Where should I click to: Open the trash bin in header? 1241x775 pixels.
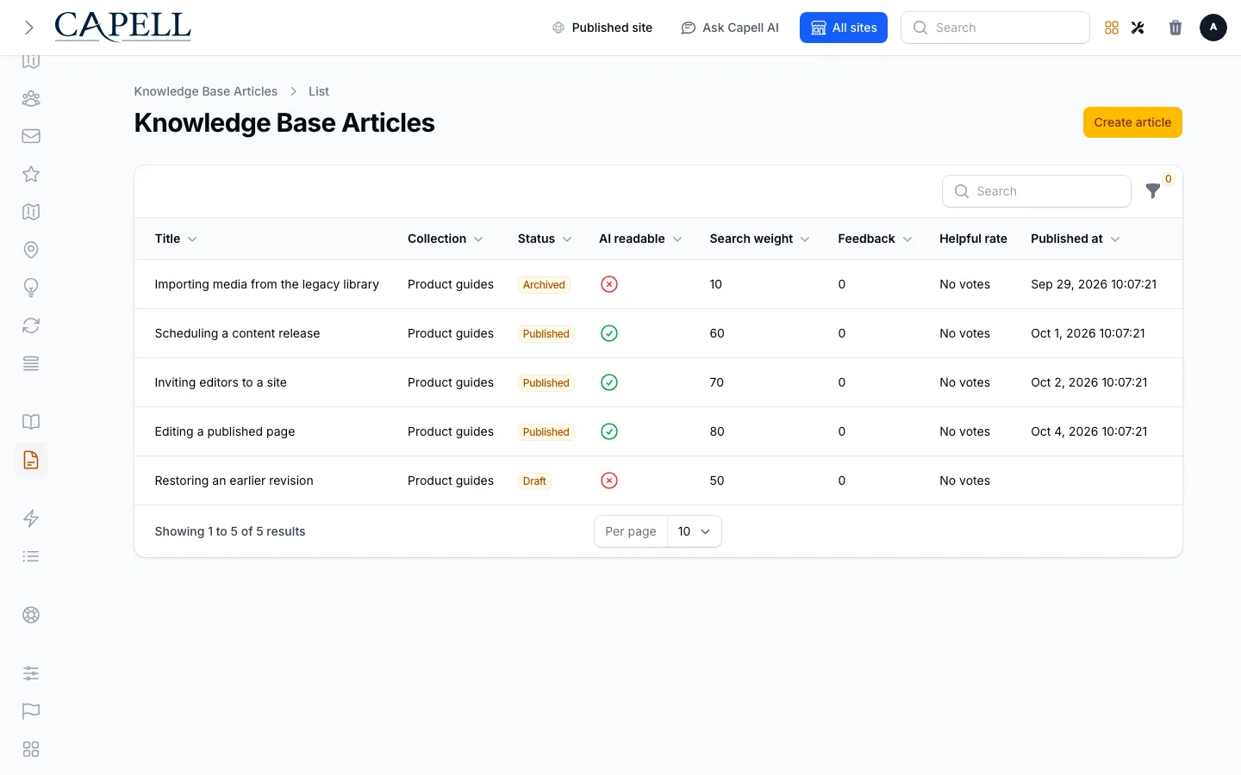pyautogui.click(x=1176, y=28)
